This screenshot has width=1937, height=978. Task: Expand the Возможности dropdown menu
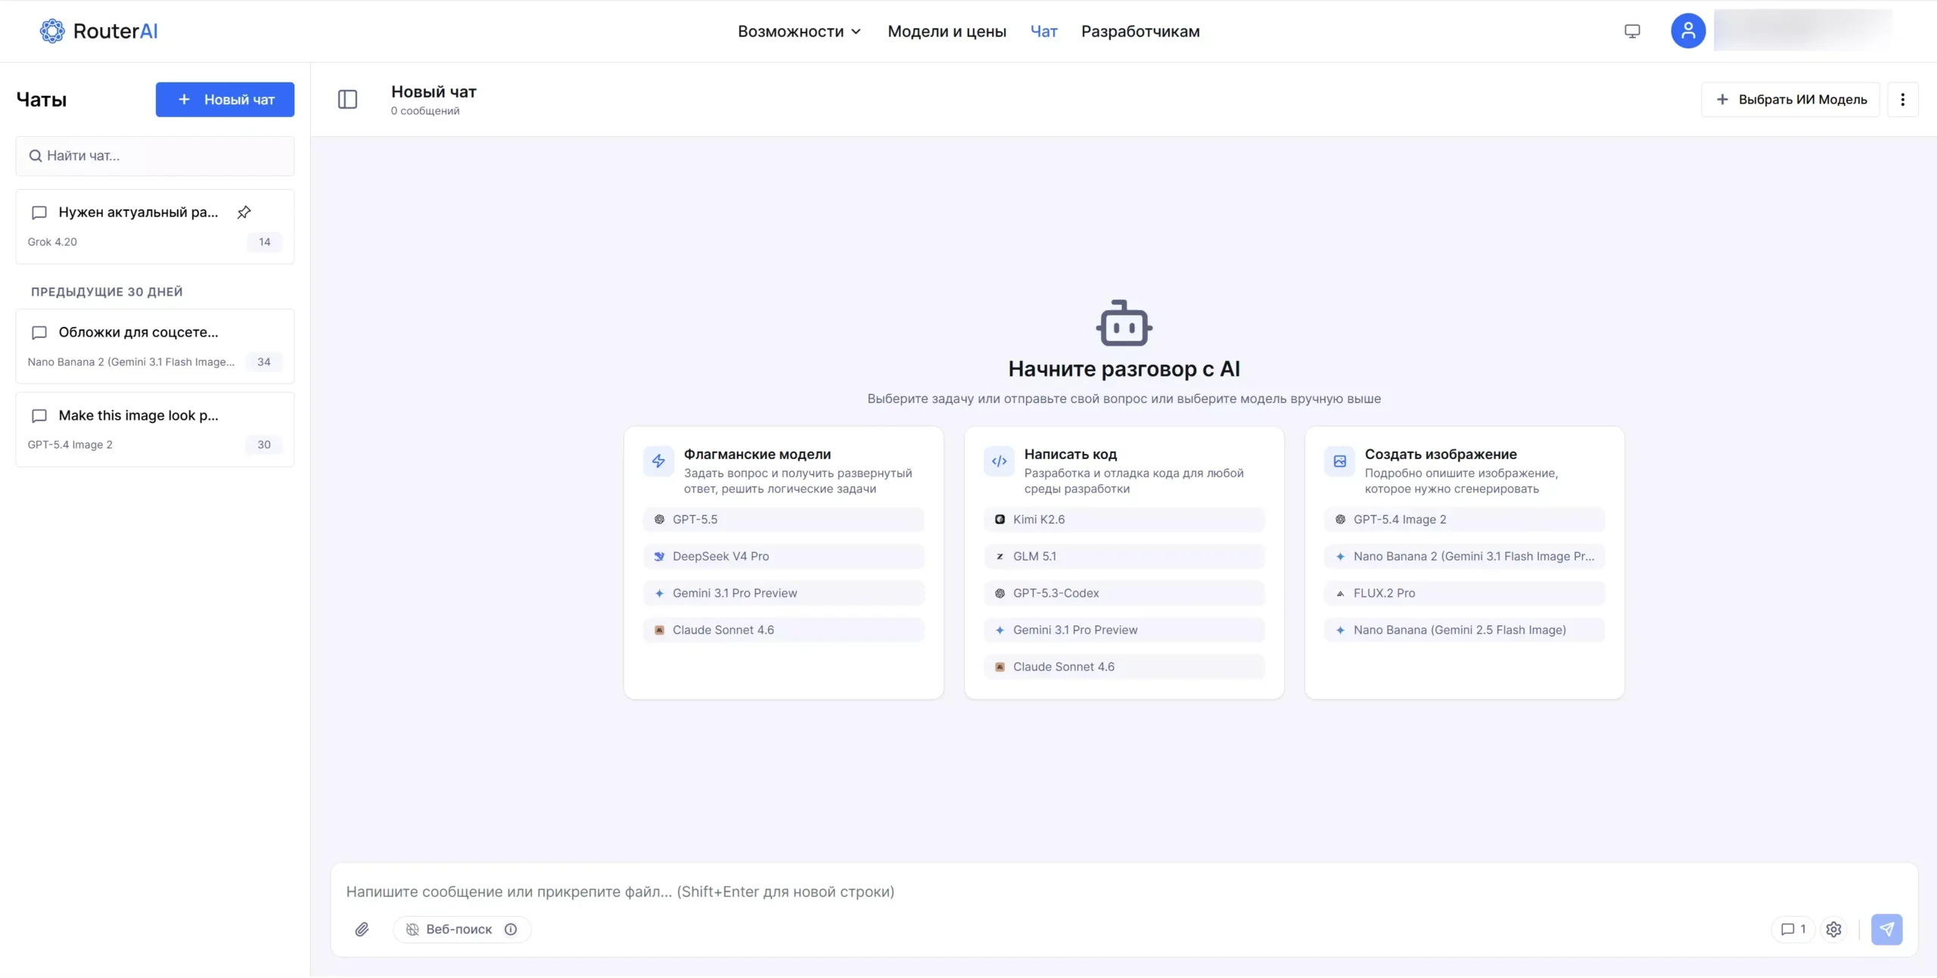tap(799, 31)
